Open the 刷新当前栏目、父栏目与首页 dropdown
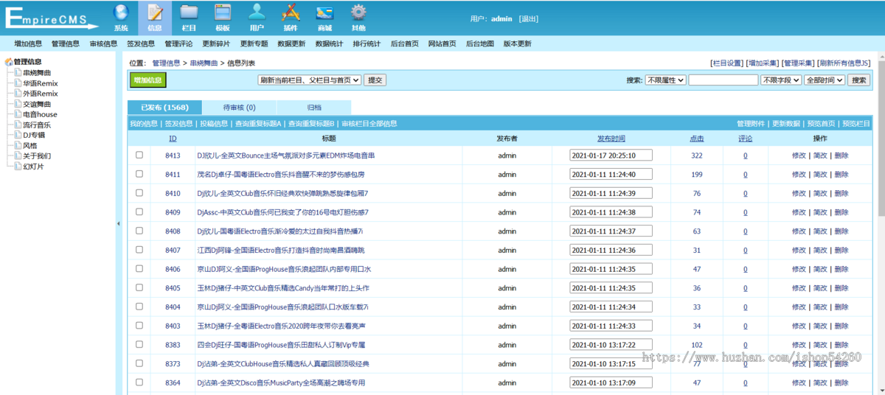 309,80
